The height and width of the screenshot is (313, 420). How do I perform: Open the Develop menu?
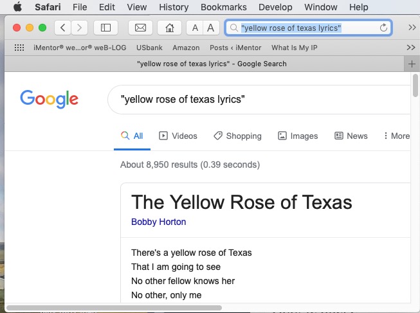275,7
